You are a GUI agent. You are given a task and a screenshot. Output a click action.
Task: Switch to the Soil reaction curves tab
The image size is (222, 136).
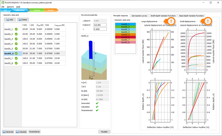139,16
